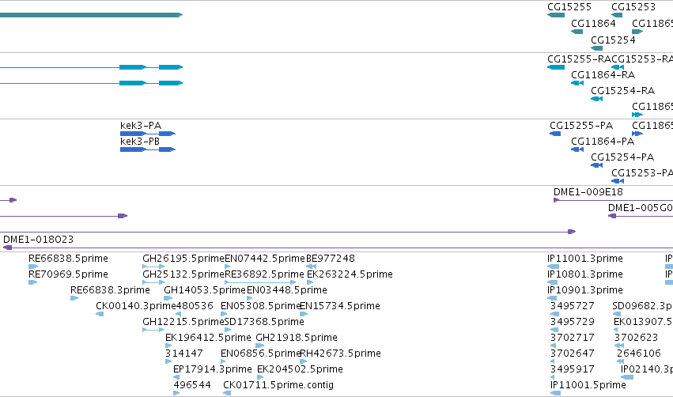Select the IP11001.3prime EST label
This screenshot has width=673, height=397.
585,259
